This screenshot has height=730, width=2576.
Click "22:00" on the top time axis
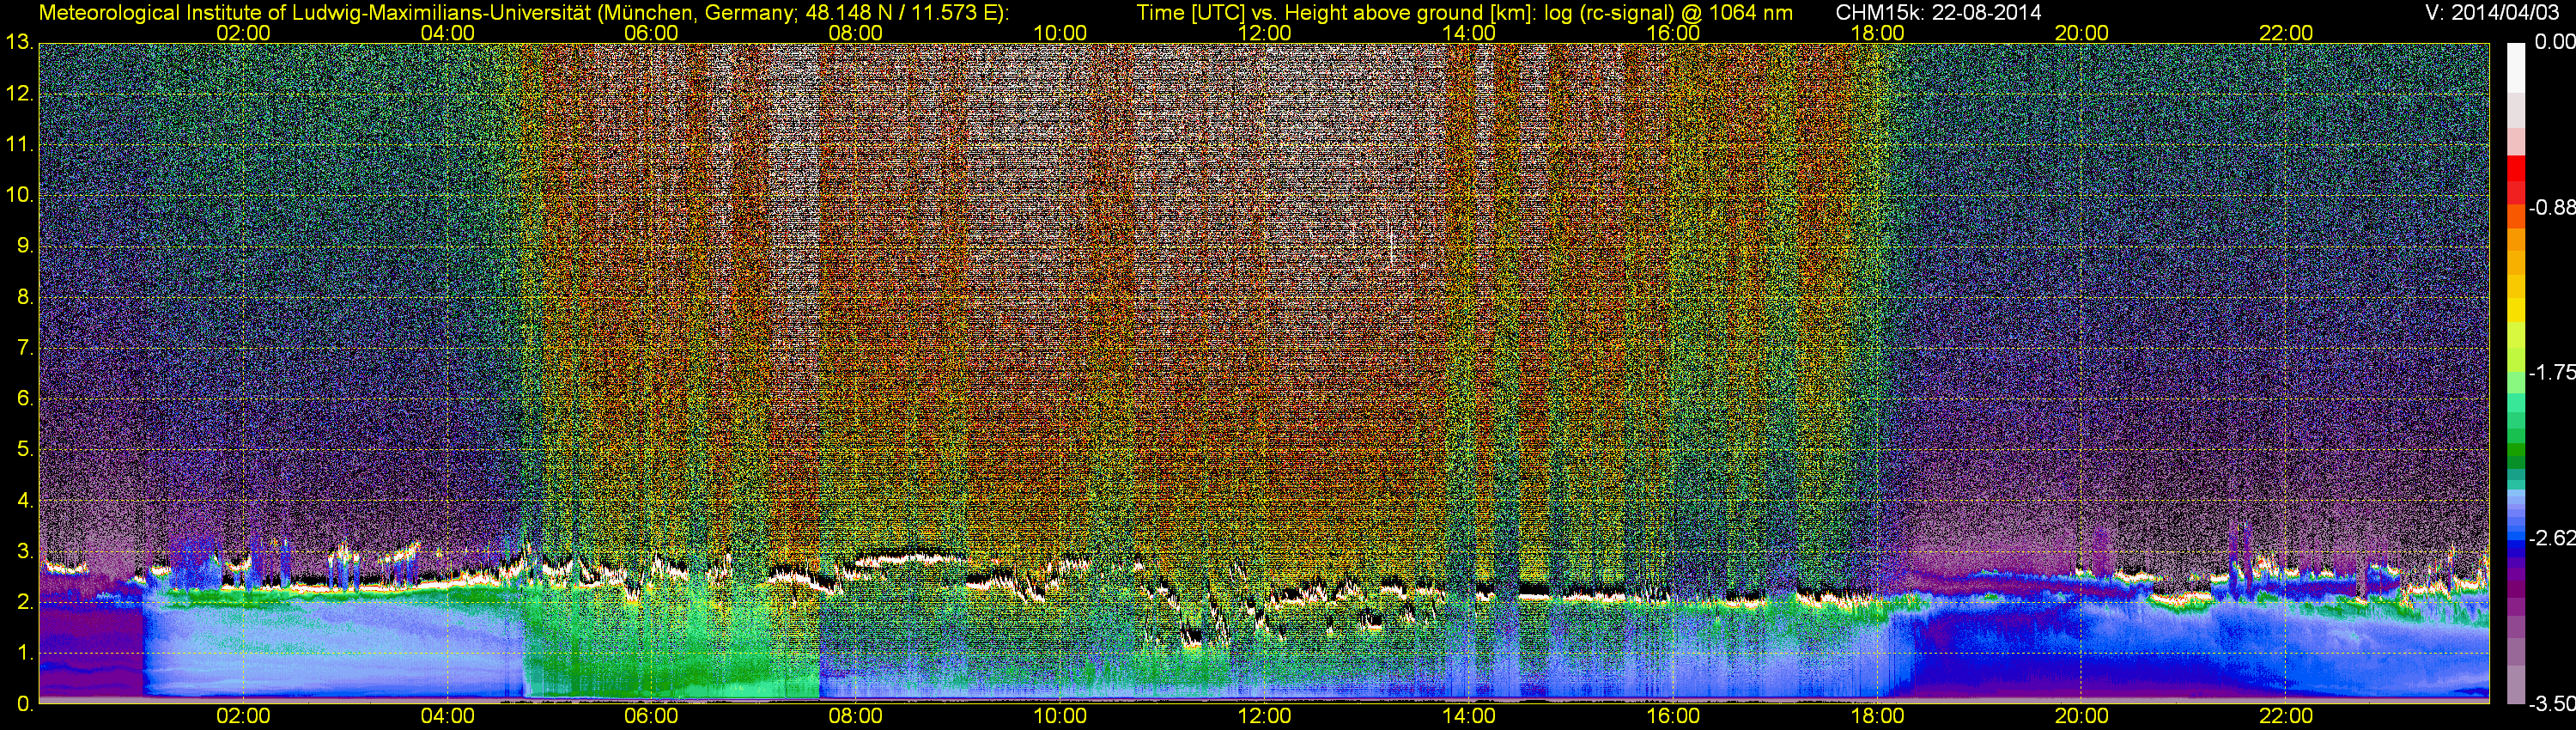tap(2286, 33)
